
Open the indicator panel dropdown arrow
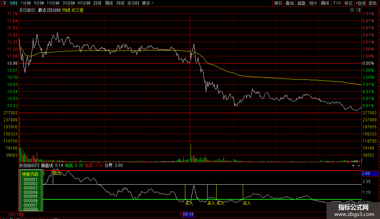(353, 165)
